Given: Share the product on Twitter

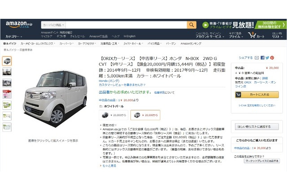Looking at the screenshot, I should pos(267,58).
